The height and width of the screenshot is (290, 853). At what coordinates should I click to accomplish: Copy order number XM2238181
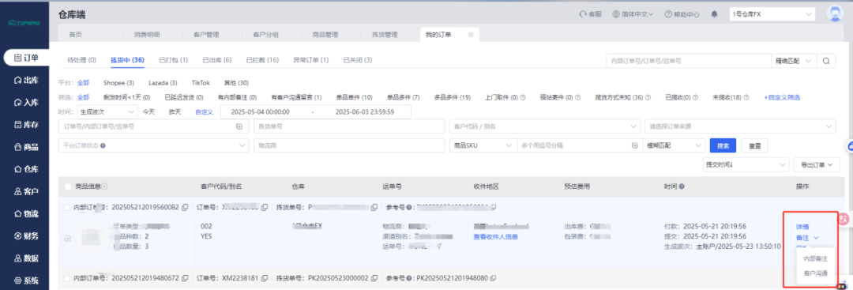click(265, 278)
